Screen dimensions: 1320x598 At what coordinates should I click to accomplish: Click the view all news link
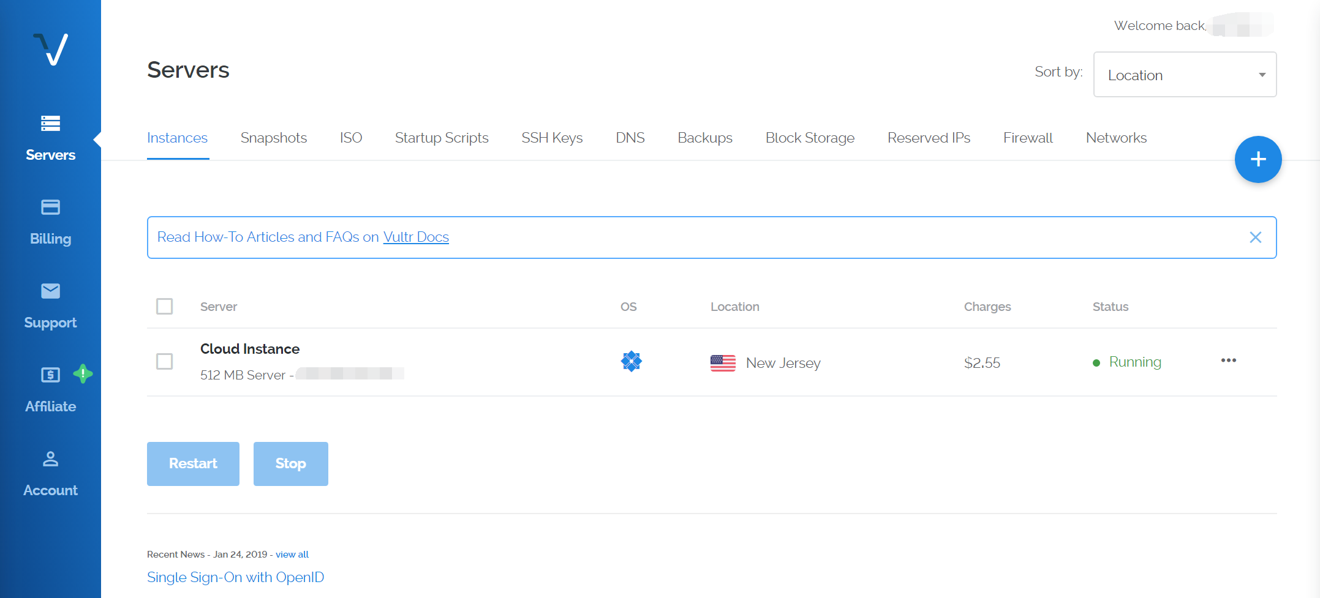click(x=292, y=555)
